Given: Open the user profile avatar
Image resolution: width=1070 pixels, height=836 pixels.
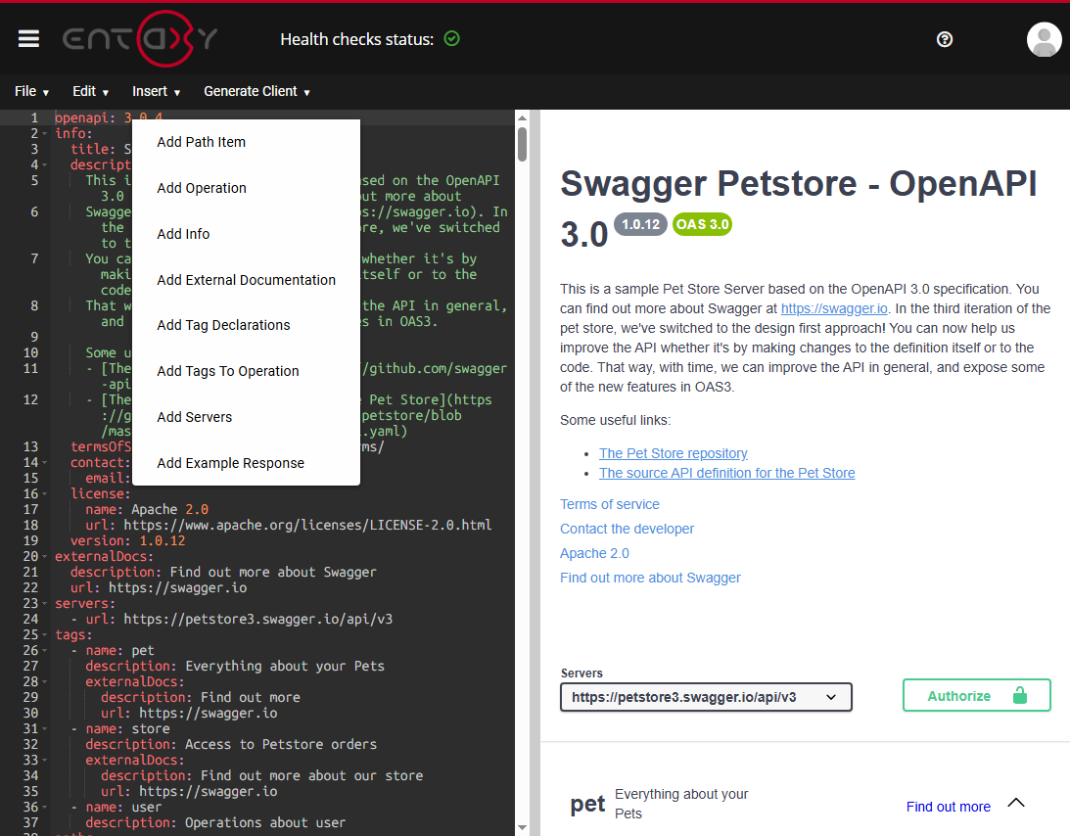Looking at the screenshot, I should (1044, 39).
